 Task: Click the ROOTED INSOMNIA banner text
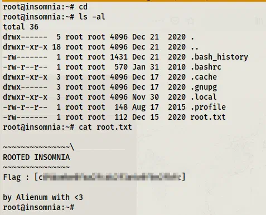tap(36, 157)
